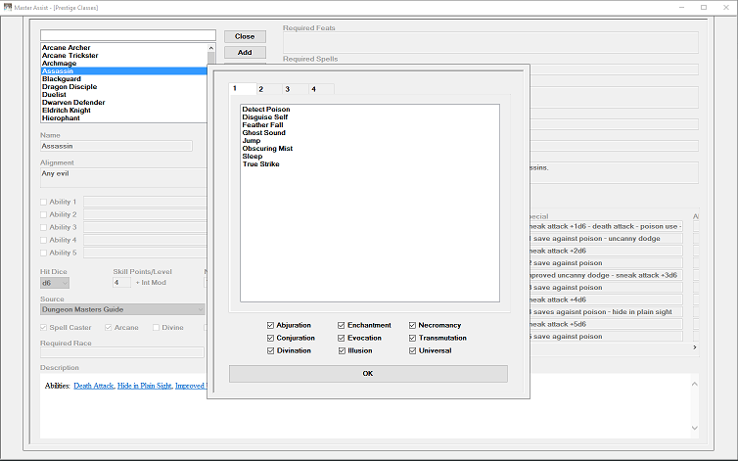
Task: Confirm spell list with OK button
Action: click(368, 374)
